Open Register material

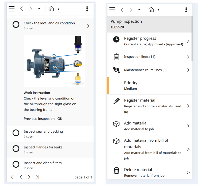tap(149, 106)
